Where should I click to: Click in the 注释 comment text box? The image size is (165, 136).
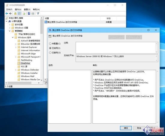click(115, 48)
